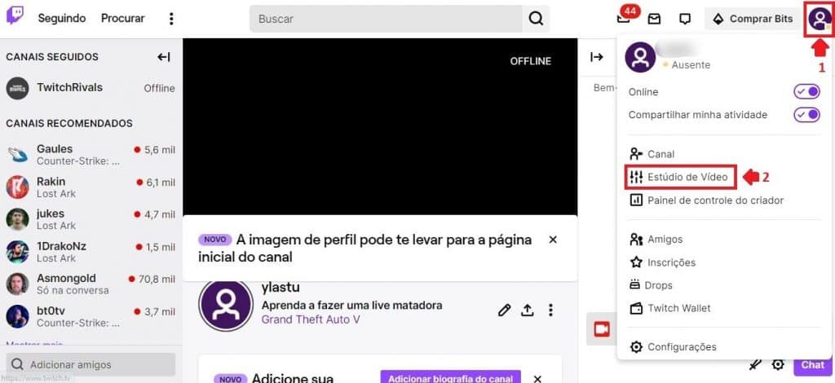Open the Twitch home logo
Viewport: 835px width, 383px height.
(15, 16)
